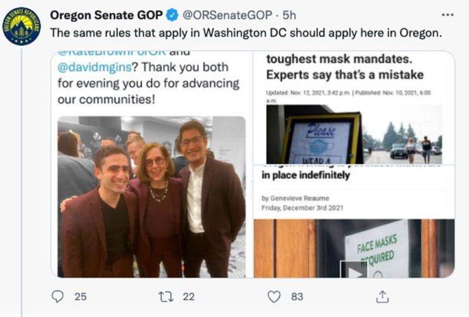The height and width of the screenshot is (317, 469).
Task: Open the Oregon Senate Republicans profile avatar
Action: click(22, 26)
